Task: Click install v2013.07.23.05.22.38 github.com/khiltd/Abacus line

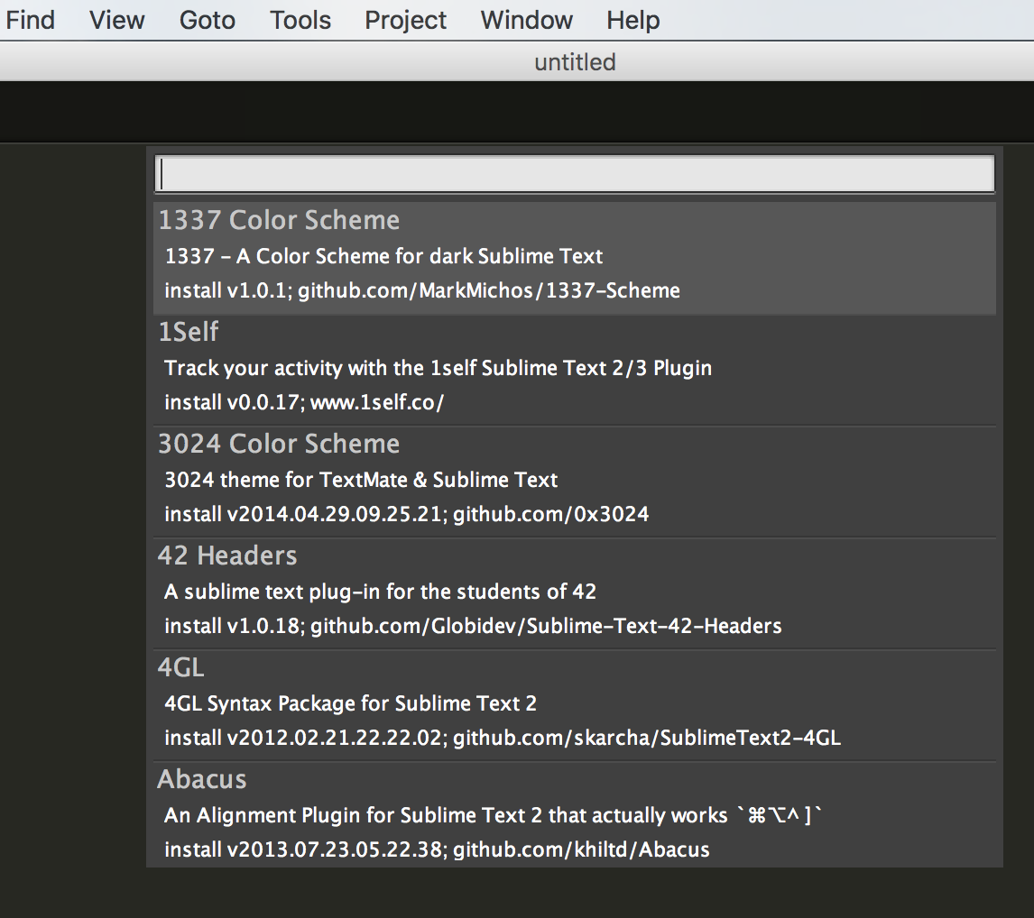Action: [438, 849]
